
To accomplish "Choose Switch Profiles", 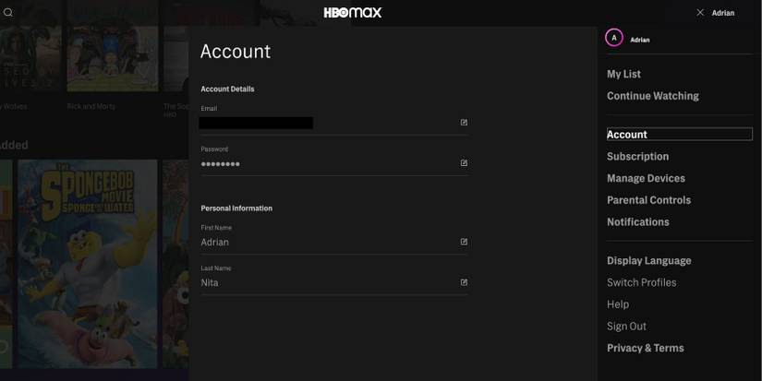I will [x=642, y=282].
